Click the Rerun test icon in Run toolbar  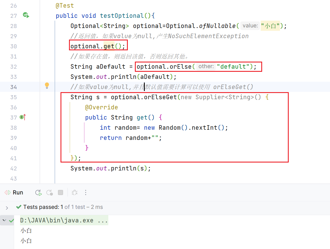tap(38, 193)
